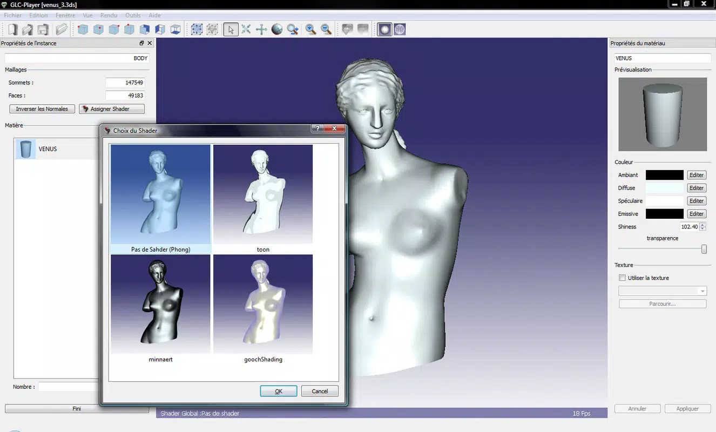716x432 pixels.
Task: Click the Assigner Shader button
Action: pyautogui.click(x=112, y=109)
